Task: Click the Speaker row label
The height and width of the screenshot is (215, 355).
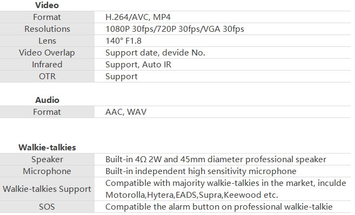Action: 47,159
